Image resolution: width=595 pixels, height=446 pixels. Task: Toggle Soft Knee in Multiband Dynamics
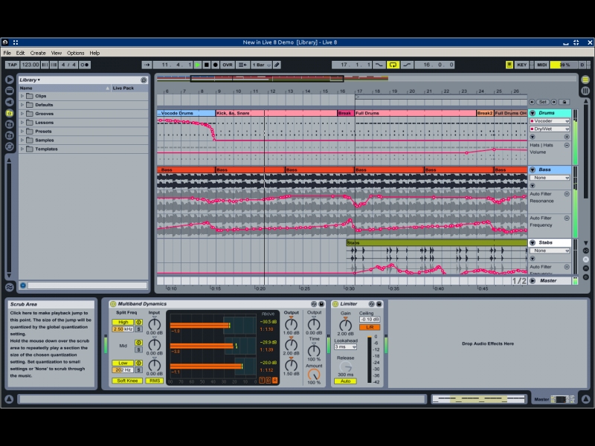click(126, 381)
